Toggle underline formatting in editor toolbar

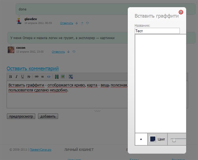pos(22,77)
